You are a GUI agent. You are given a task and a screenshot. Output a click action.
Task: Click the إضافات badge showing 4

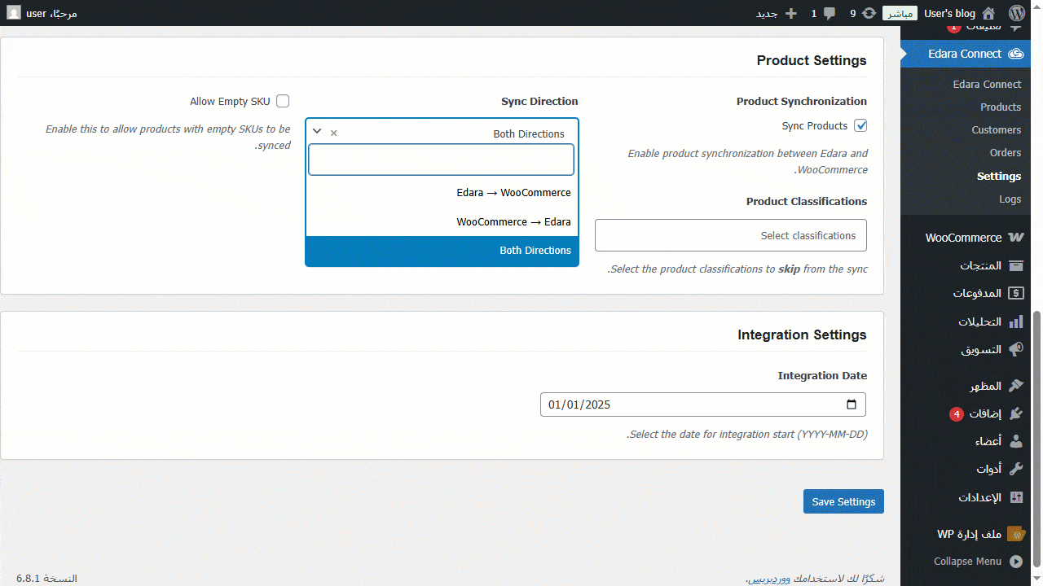pos(957,414)
